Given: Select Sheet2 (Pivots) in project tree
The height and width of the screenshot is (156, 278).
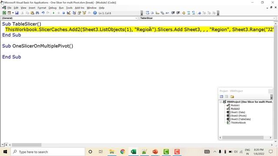Looking at the screenshot, I should pos(238,116).
